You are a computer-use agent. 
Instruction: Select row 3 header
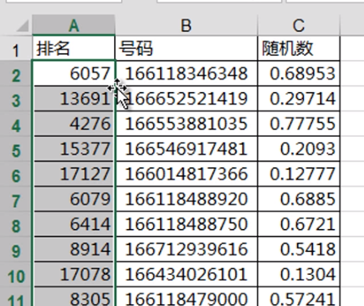[16, 99]
